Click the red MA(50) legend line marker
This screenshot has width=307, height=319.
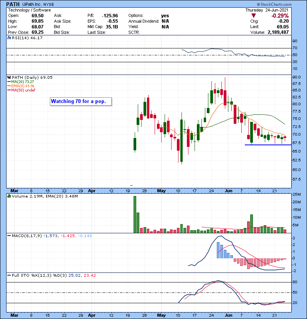point(9,90)
